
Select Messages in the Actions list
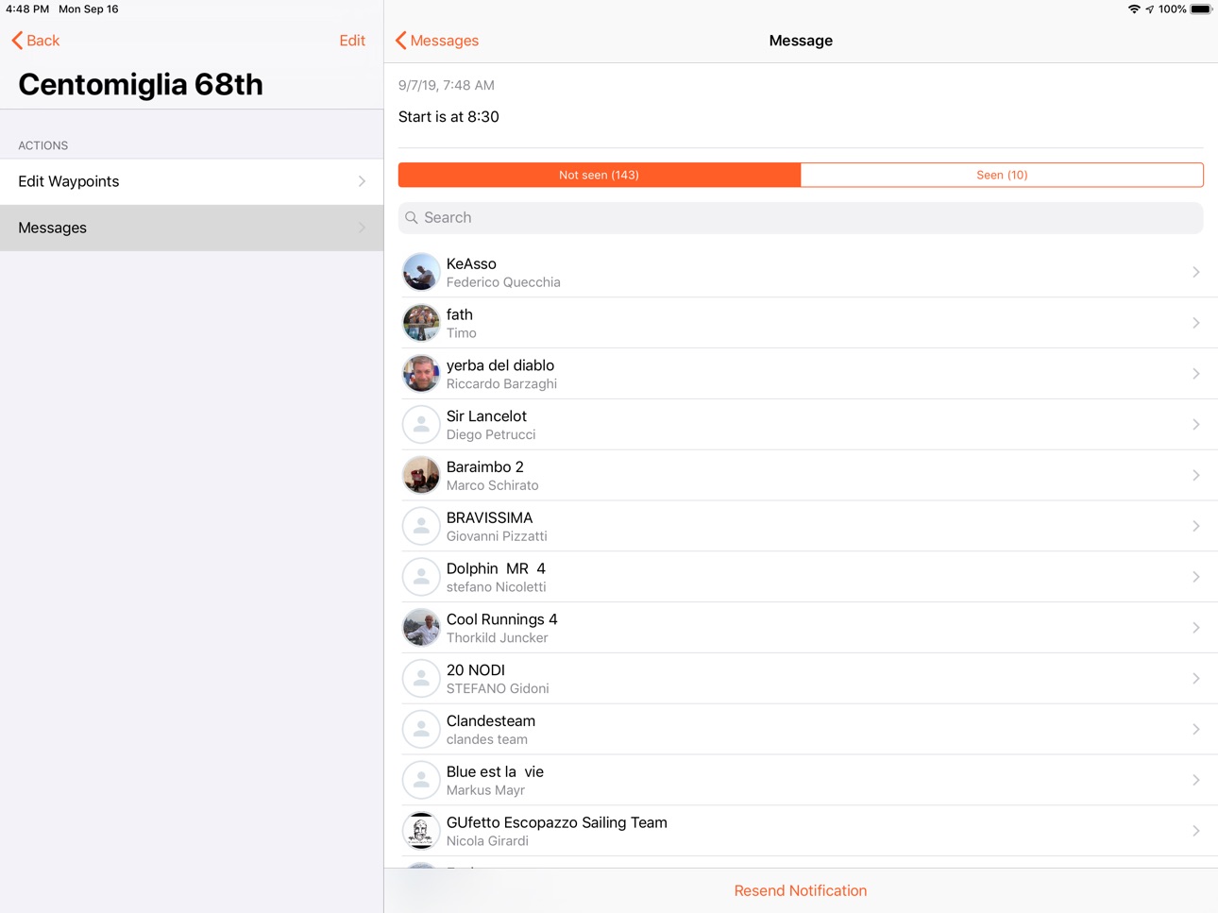coord(192,228)
